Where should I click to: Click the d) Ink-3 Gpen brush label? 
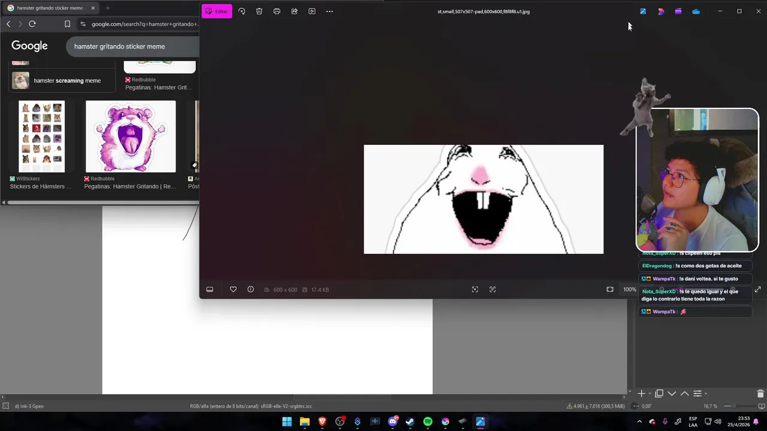29,406
